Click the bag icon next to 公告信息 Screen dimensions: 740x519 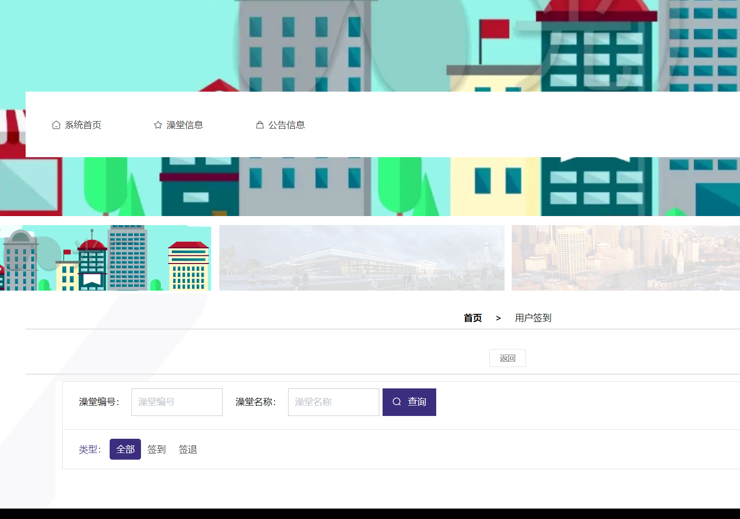point(260,124)
